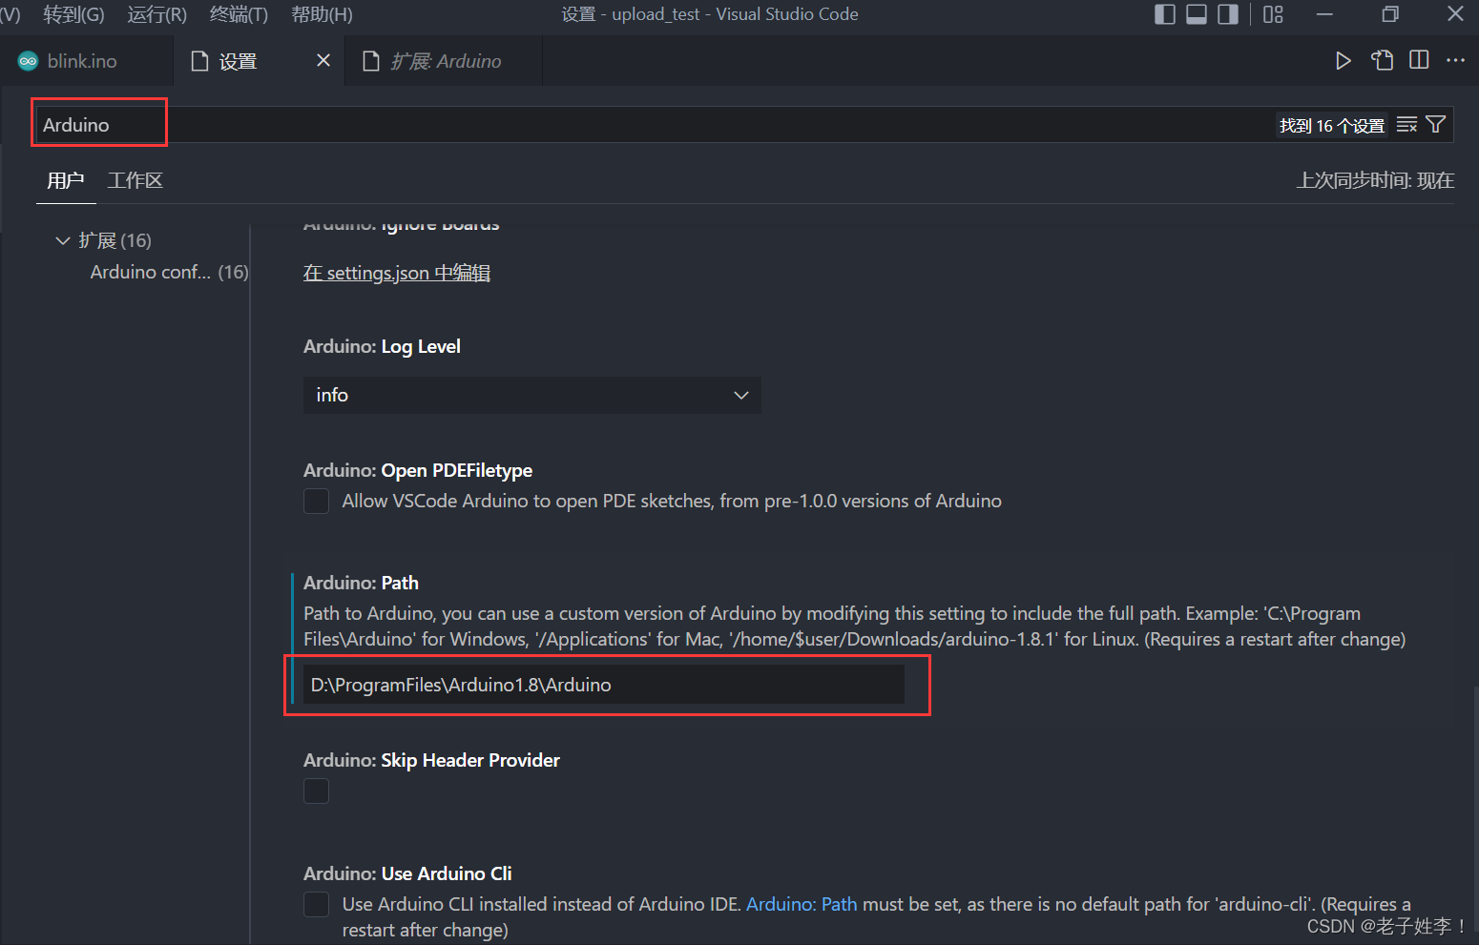Open the 帮助(H) menu

point(322,14)
